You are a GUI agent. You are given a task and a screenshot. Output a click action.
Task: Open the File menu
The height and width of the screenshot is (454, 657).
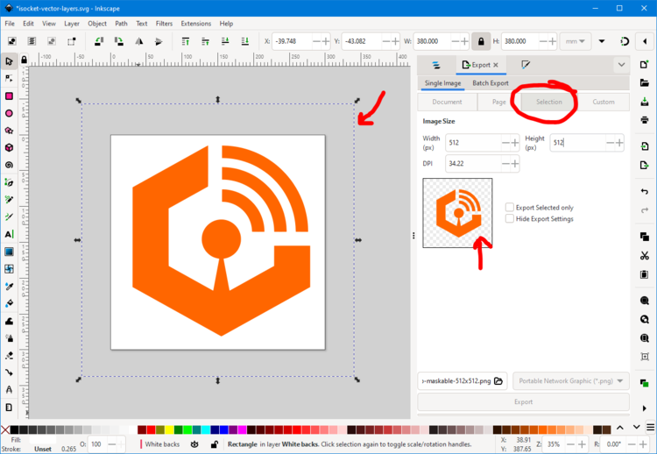coord(10,24)
